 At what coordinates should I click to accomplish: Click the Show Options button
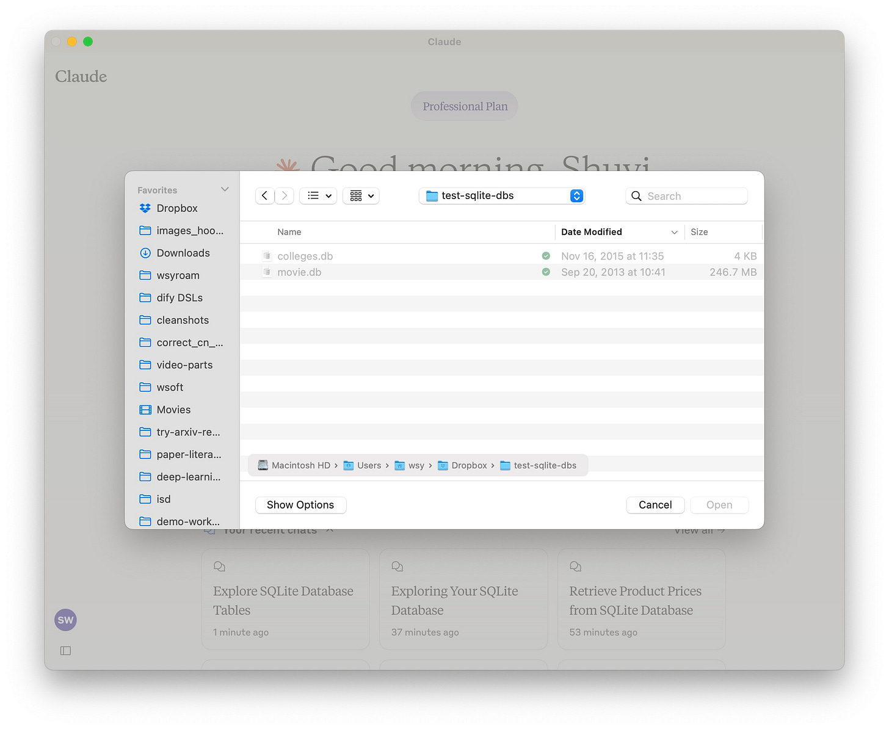[x=300, y=505]
